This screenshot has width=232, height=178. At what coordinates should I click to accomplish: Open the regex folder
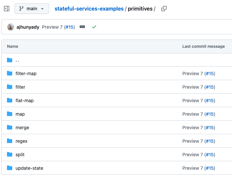pyautogui.click(x=21, y=141)
